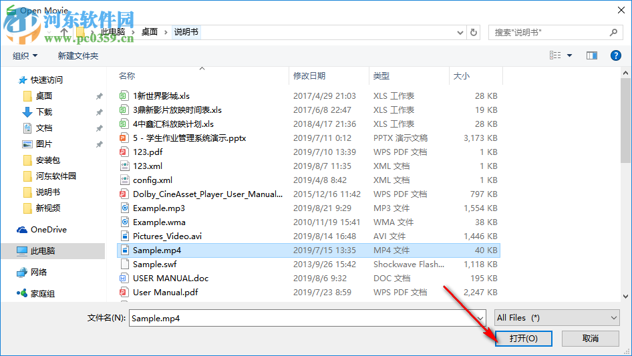Expand the address bar history dropdown

[460, 32]
